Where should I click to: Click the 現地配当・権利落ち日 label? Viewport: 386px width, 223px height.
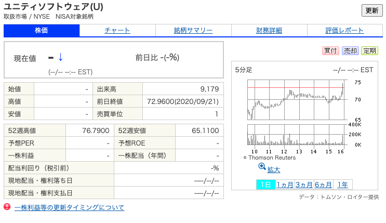pyautogui.click(x=41, y=180)
